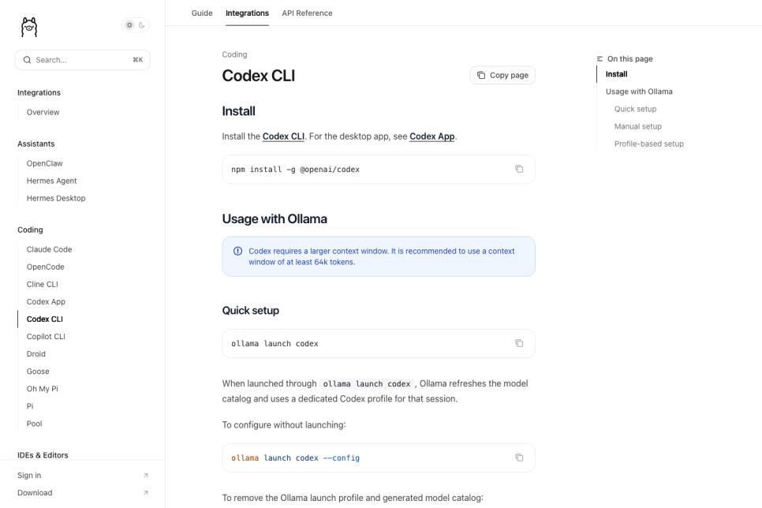Viewport: 762px width, 508px height.
Task: Copy the launch codex --config command
Action: [x=519, y=458]
